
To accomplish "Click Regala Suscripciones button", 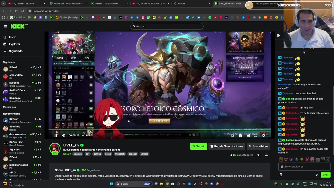I will pos(227,146).
